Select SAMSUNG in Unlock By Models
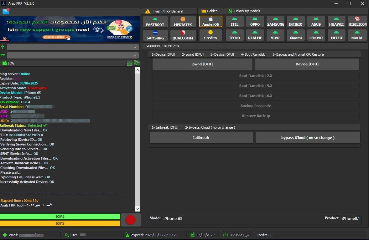The height and width of the screenshot is (240, 369). pyautogui.click(x=275, y=22)
